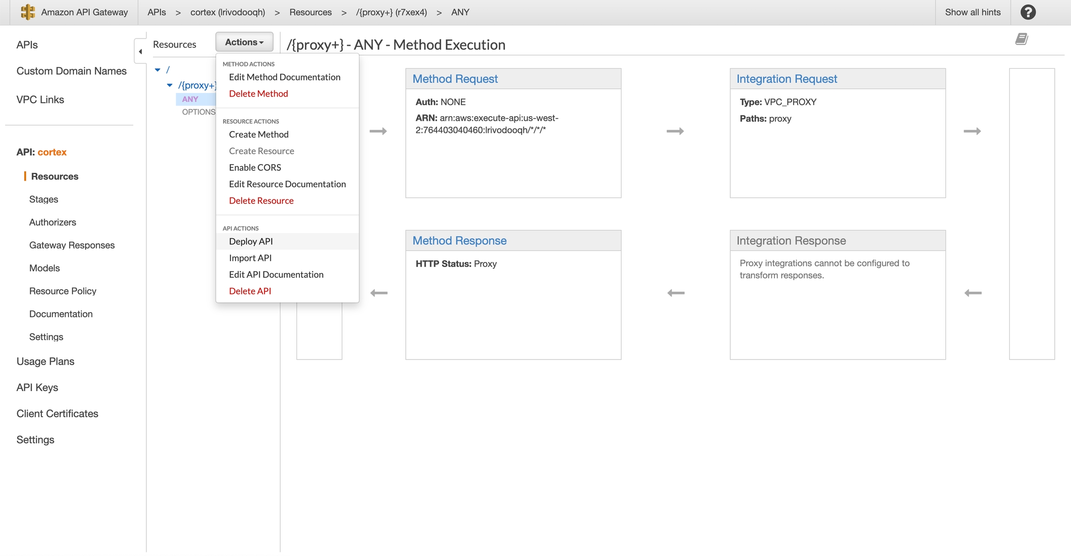Select Enable CORS menu entry
The image size is (1071, 556).
click(255, 167)
